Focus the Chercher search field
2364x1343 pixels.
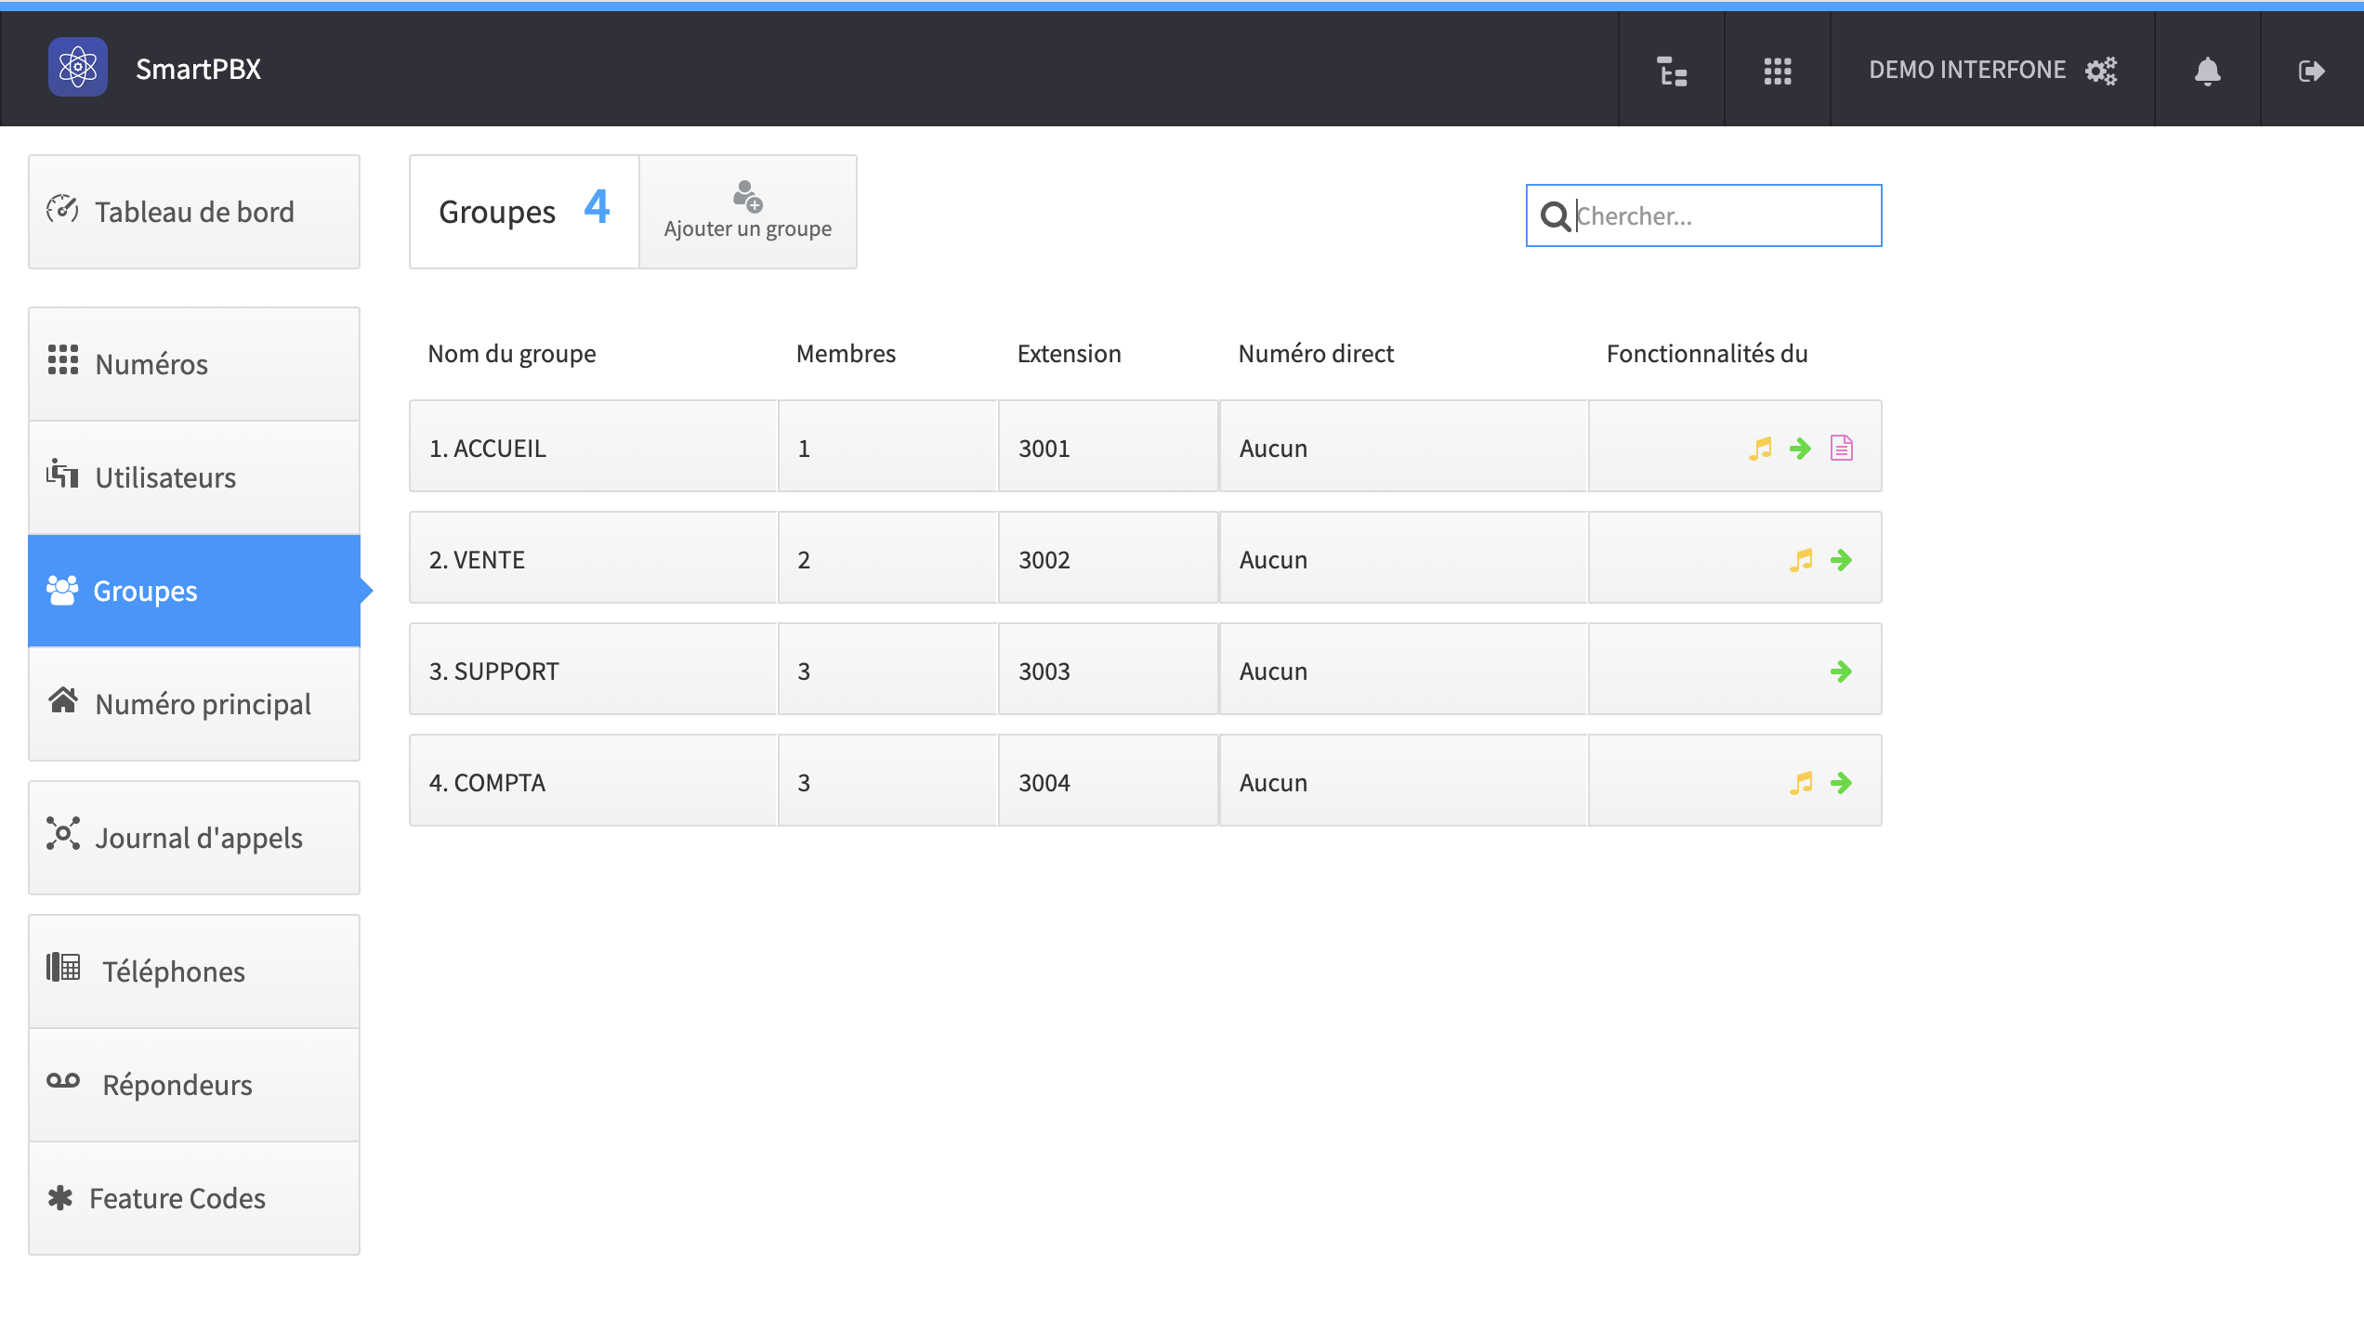tap(1704, 215)
